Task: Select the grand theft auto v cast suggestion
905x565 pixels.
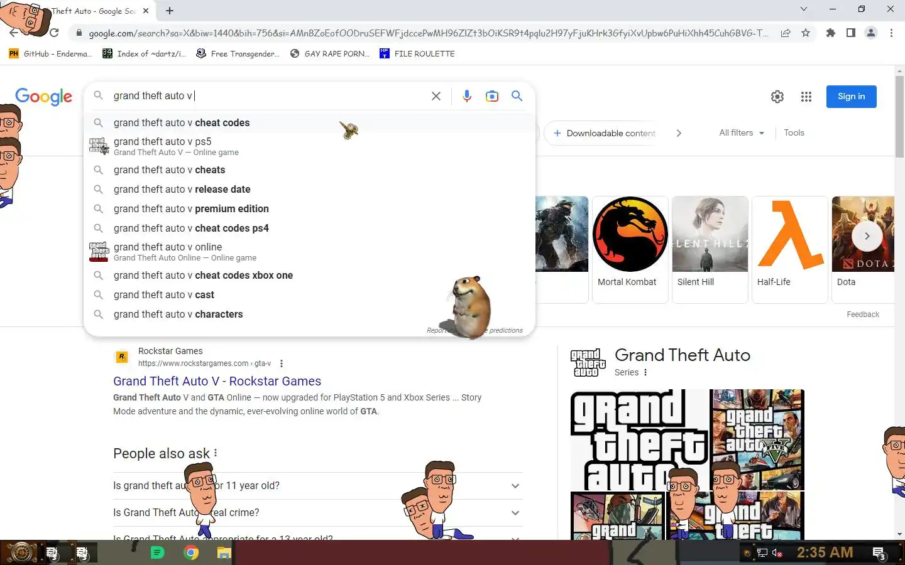Action: click(309, 294)
